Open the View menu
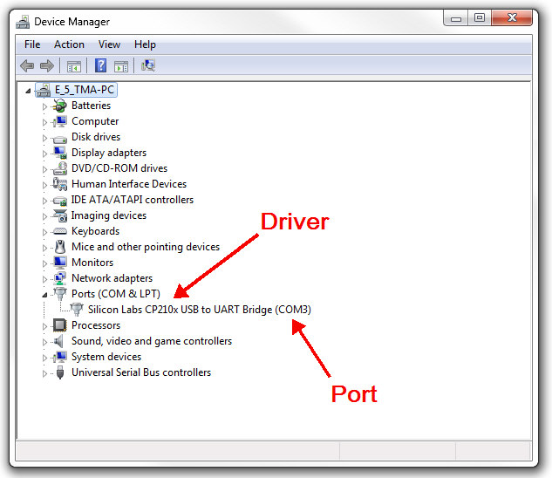The height and width of the screenshot is (478, 552). (x=109, y=44)
